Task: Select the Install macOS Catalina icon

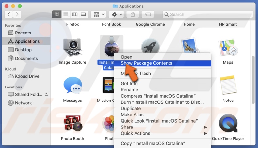Action: (x=112, y=47)
